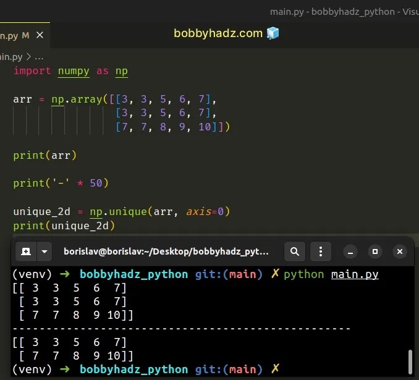Click 'python' command in terminal
The width and height of the screenshot is (419, 380).
pyautogui.click(x=304, y=274)
